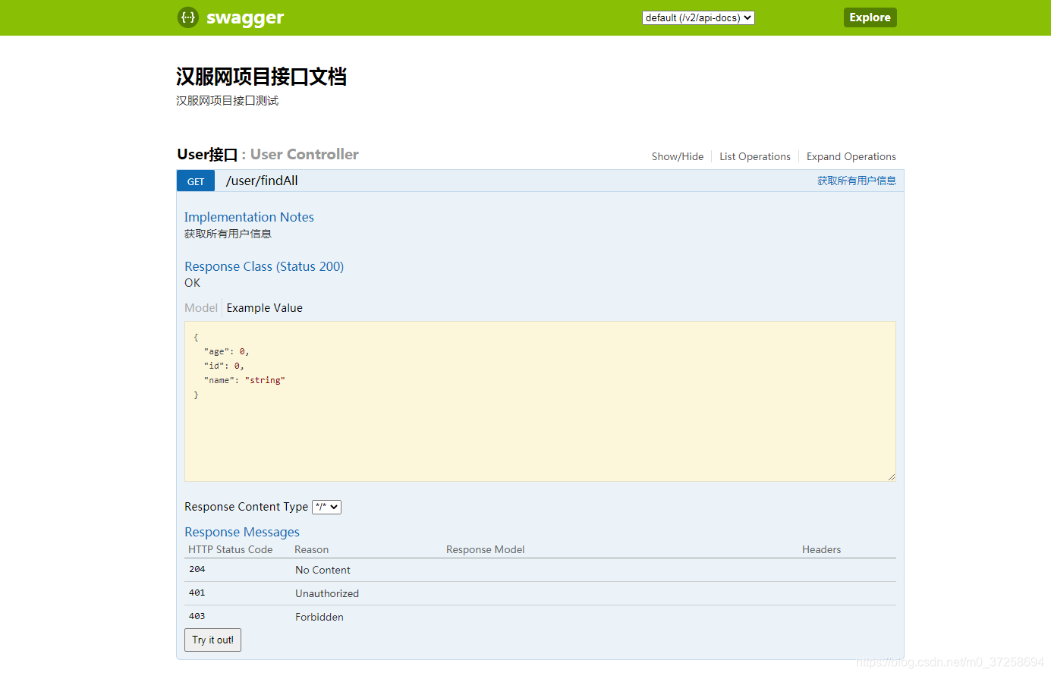Click the "name": "string" line in example
This screenshot has height=676, width=1051.
click(244, 380)
